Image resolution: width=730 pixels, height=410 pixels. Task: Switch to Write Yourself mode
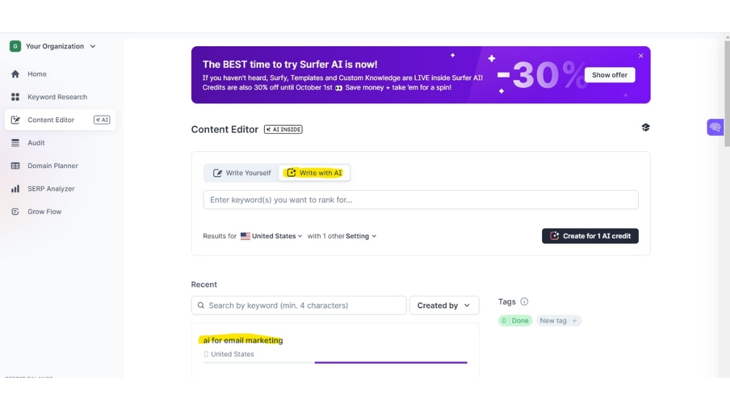click(241, 173)
